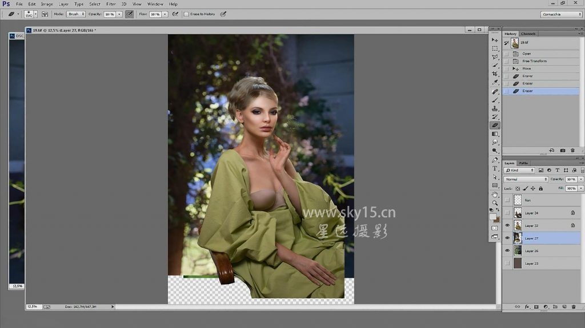The height and width of the screenshot is (328, 585).
Task: Select the Move tool in the toolbox
Action: click(x=495, y=40)
